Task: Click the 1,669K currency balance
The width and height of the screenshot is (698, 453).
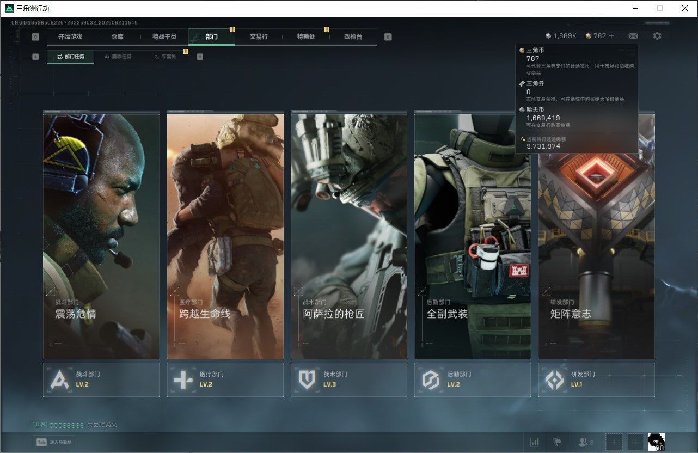Action: pos(565,36)
